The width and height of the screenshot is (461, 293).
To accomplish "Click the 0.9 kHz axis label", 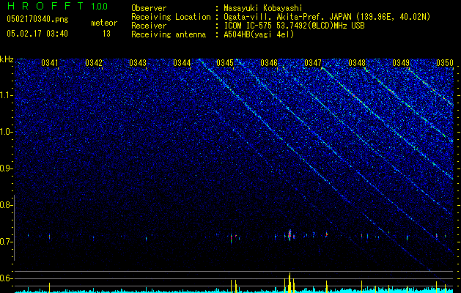I will (7, 168).
